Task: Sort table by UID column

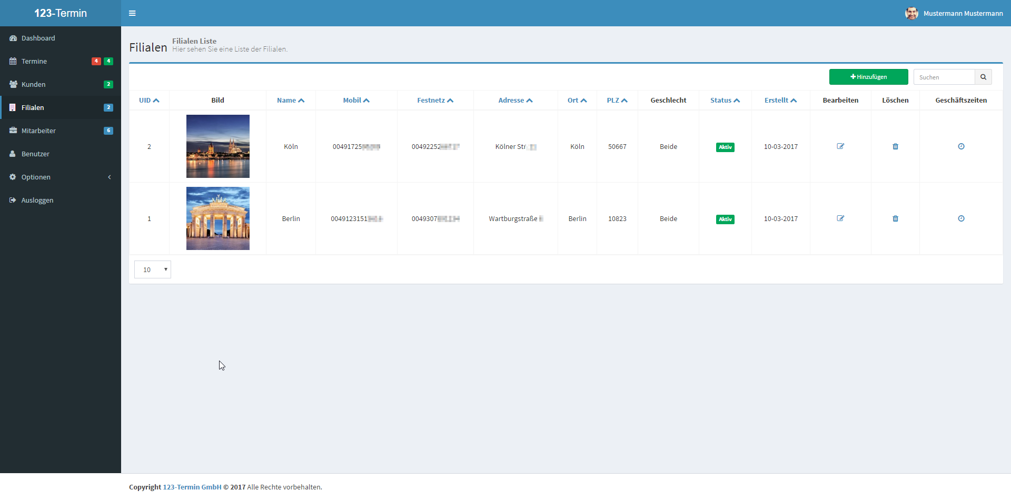Action: (149, 101)
